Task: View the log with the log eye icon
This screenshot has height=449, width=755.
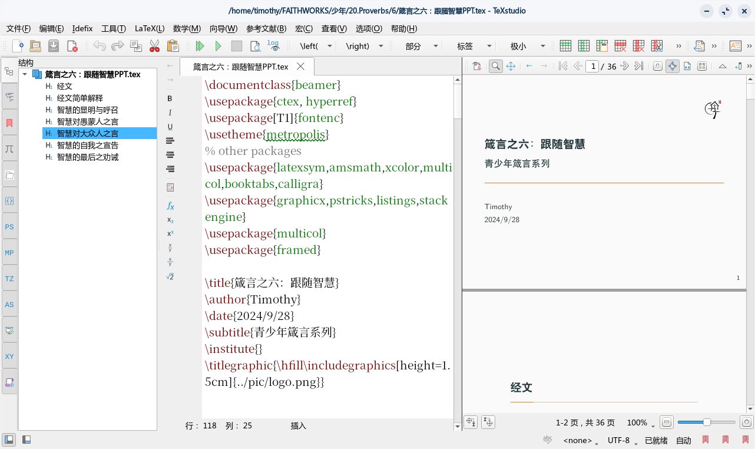Action: [273, 46]
